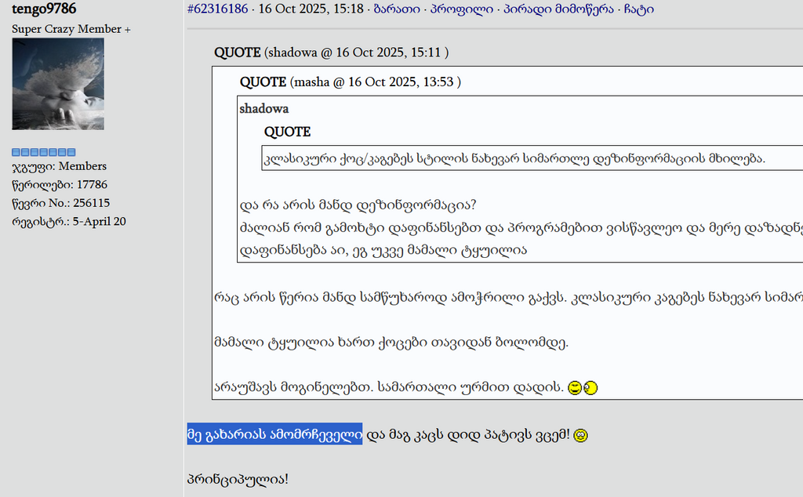Viewport: 803px width, 497px height.
Task: Click the highlighted text მე გახარიას ამომრჩეველი
Action: (x=274, y=434)
